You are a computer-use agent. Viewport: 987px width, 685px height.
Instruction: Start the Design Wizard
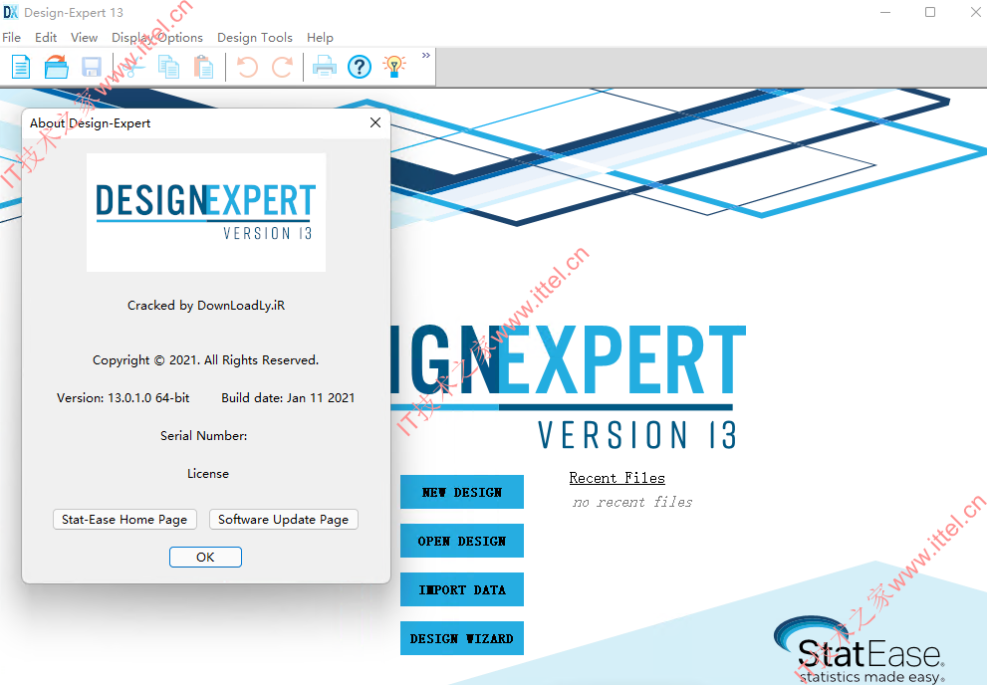click(462, 638)
